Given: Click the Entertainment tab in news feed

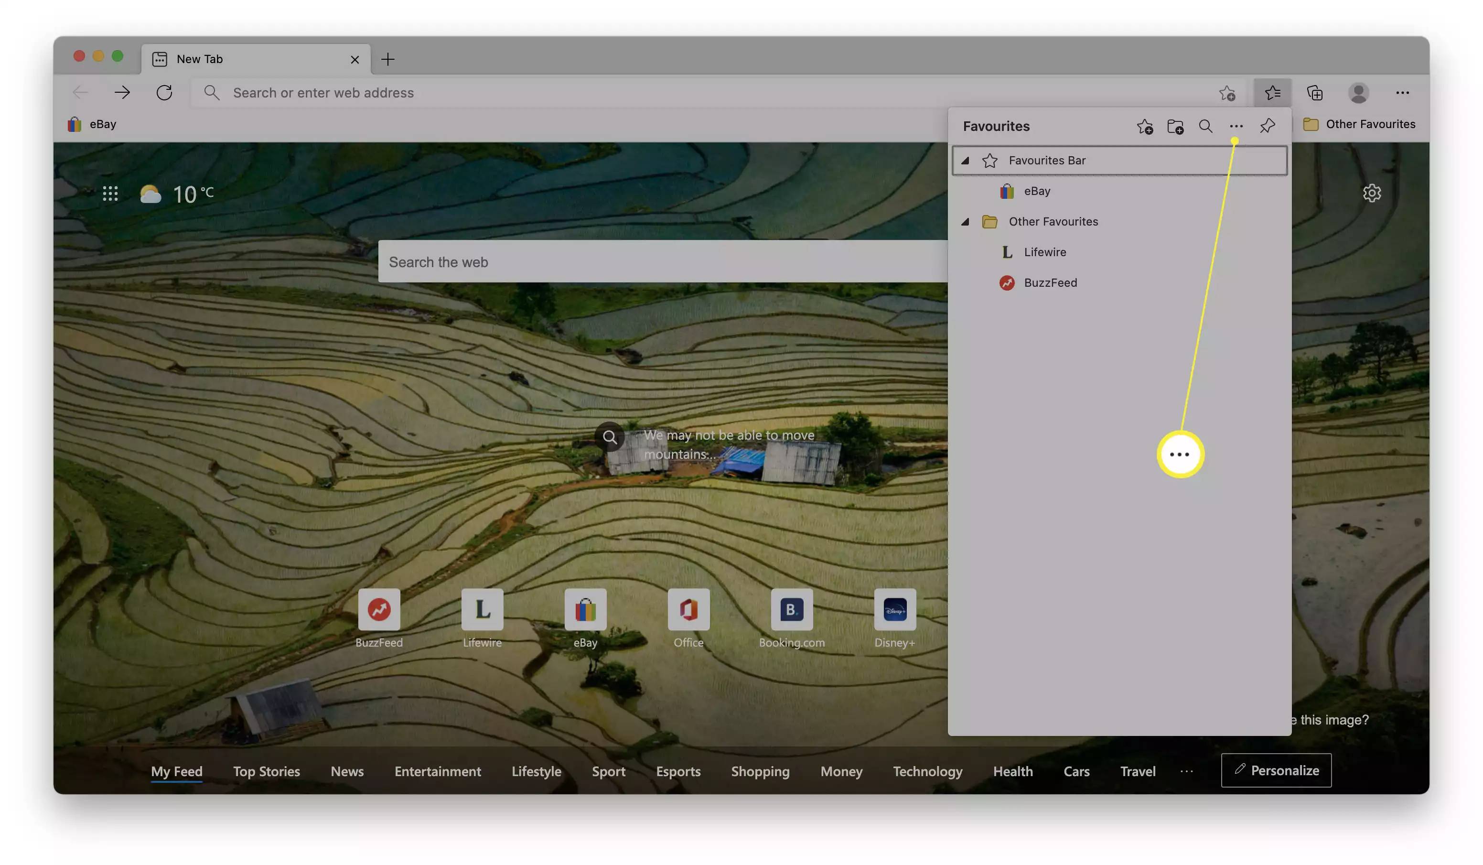Looking at the screenshot, I should [437, 769].
